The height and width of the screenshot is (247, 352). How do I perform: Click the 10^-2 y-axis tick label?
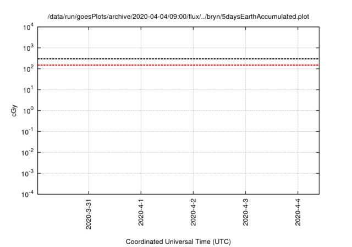tap(28, 153)
